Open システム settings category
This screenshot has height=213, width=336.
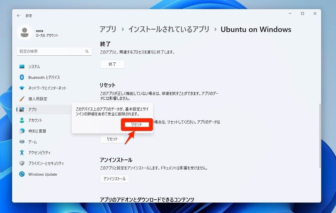pyautogui.click(x=54, y=66)
